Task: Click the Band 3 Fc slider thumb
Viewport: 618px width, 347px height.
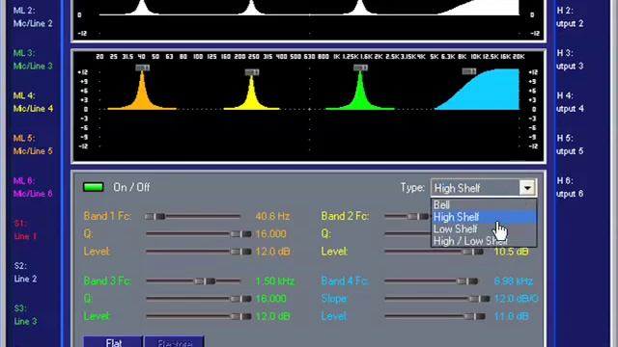Action: pyautogui.click(x=205, y=280)
